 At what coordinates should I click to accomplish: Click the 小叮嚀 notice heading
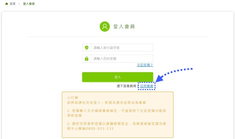click(x=73, y=98)
